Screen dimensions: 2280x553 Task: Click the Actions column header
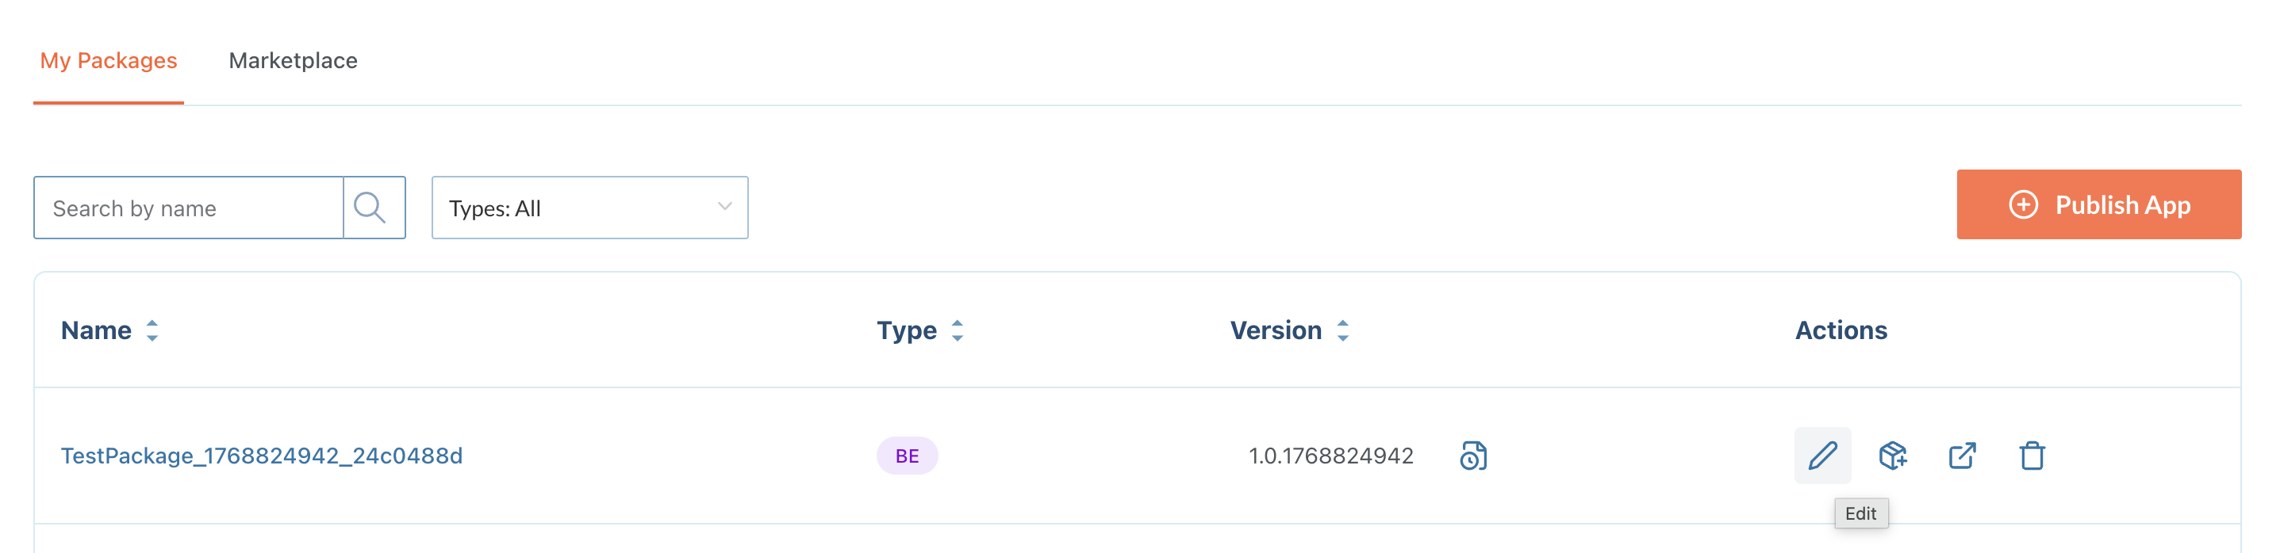click(x=1841, y=330)
